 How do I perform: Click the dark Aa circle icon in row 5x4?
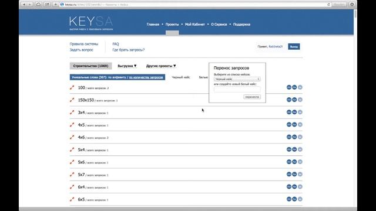pos(294,149)
